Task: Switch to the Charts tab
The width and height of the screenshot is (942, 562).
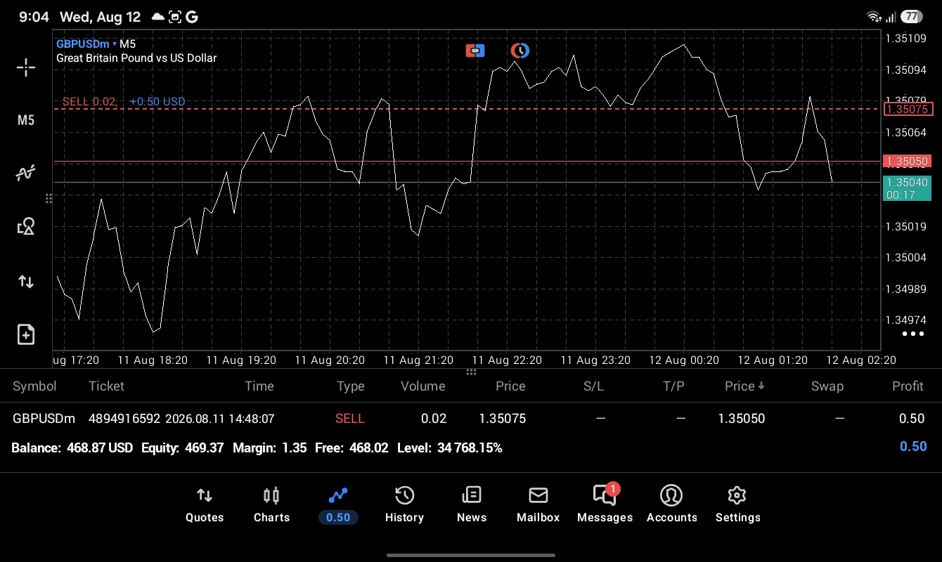Action: tap(271, 505)
